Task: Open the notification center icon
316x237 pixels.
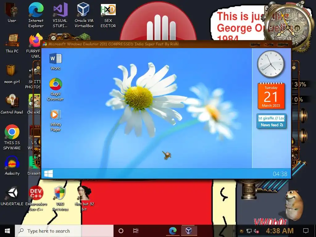Action: tap(306, 231)
